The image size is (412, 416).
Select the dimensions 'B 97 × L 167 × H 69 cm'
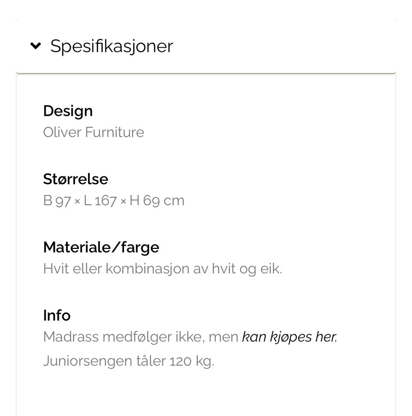coord(114,200)
